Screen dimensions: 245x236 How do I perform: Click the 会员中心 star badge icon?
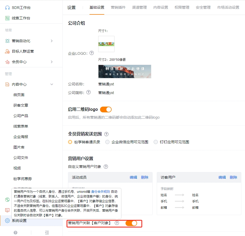[7, 62]
